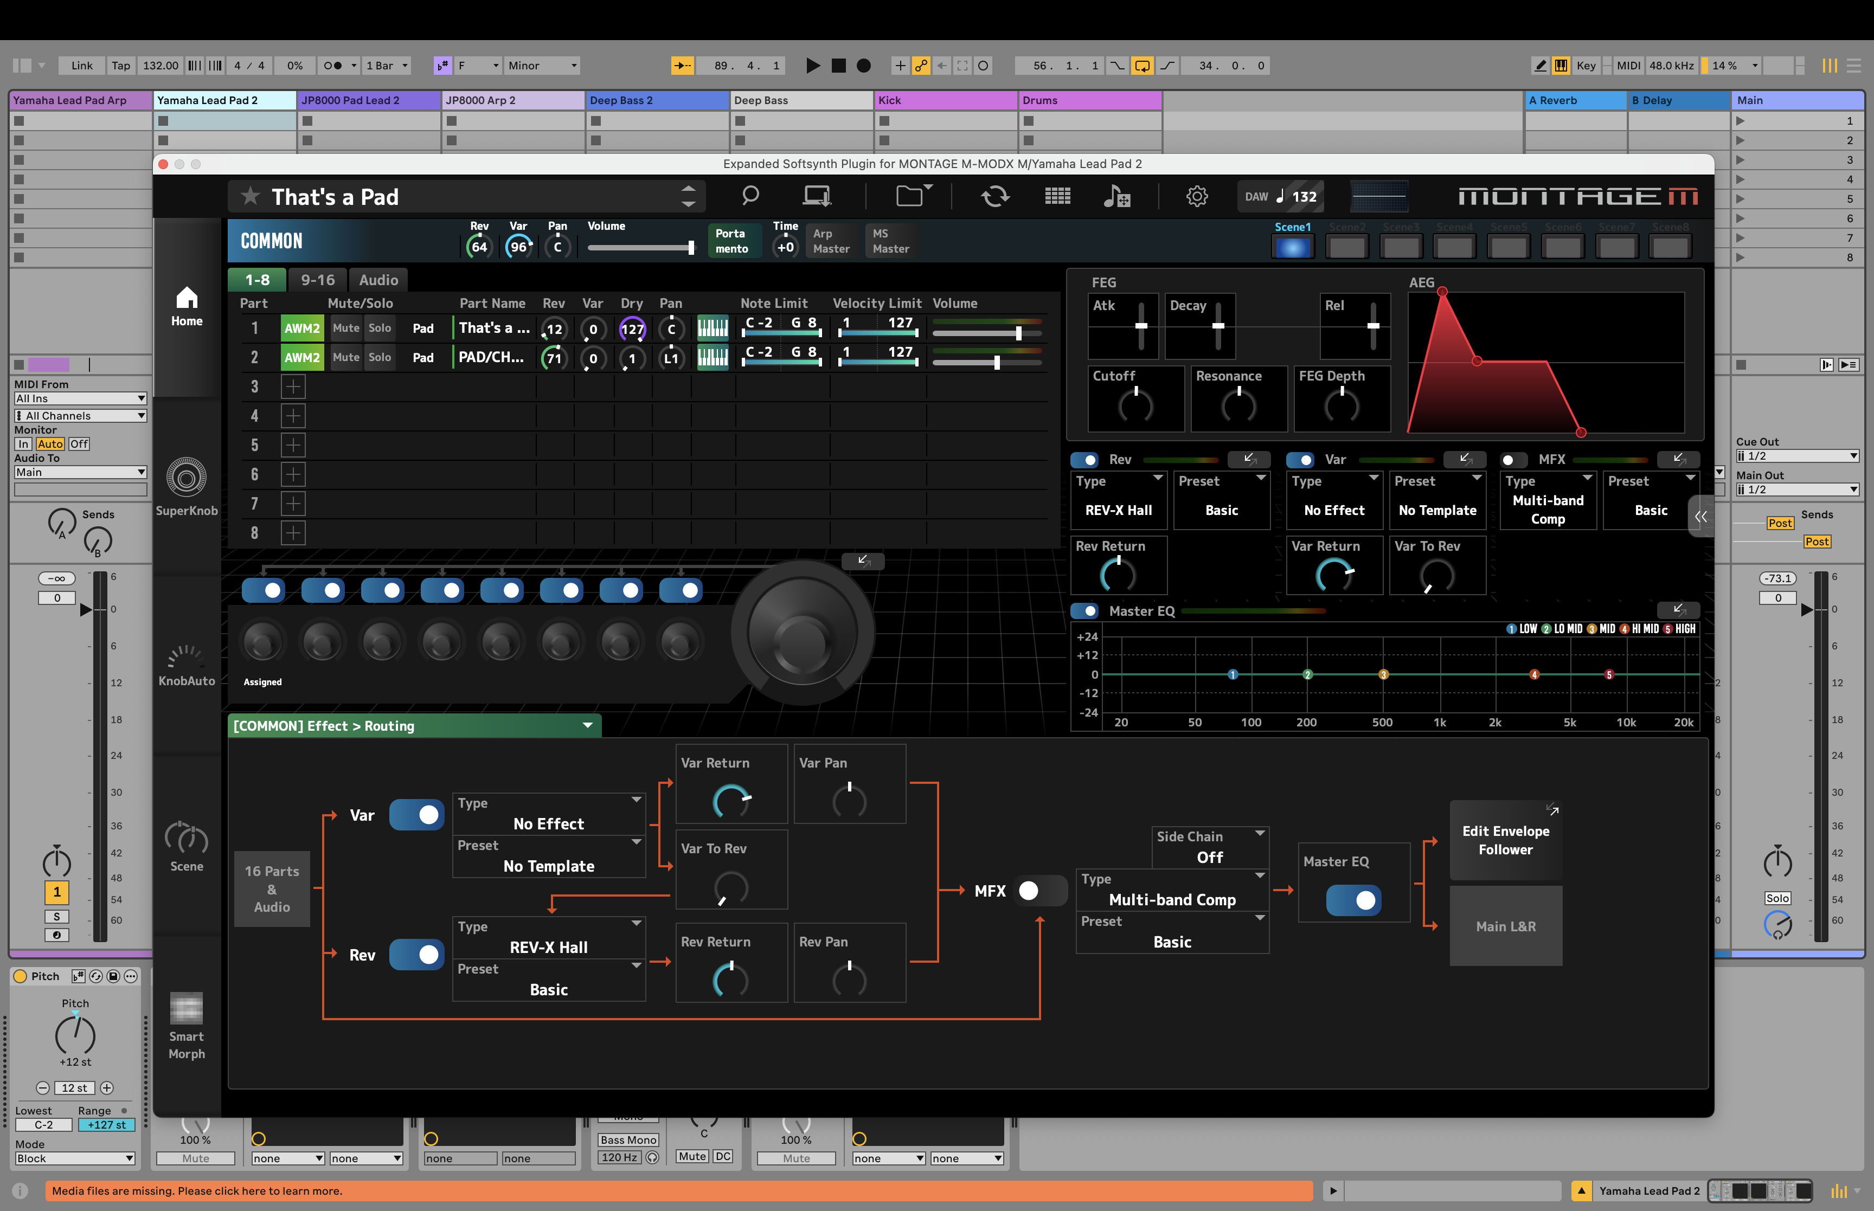
Task: Click the refresh/sync icon in the plugin toolbar
Action: coord(996,196)
